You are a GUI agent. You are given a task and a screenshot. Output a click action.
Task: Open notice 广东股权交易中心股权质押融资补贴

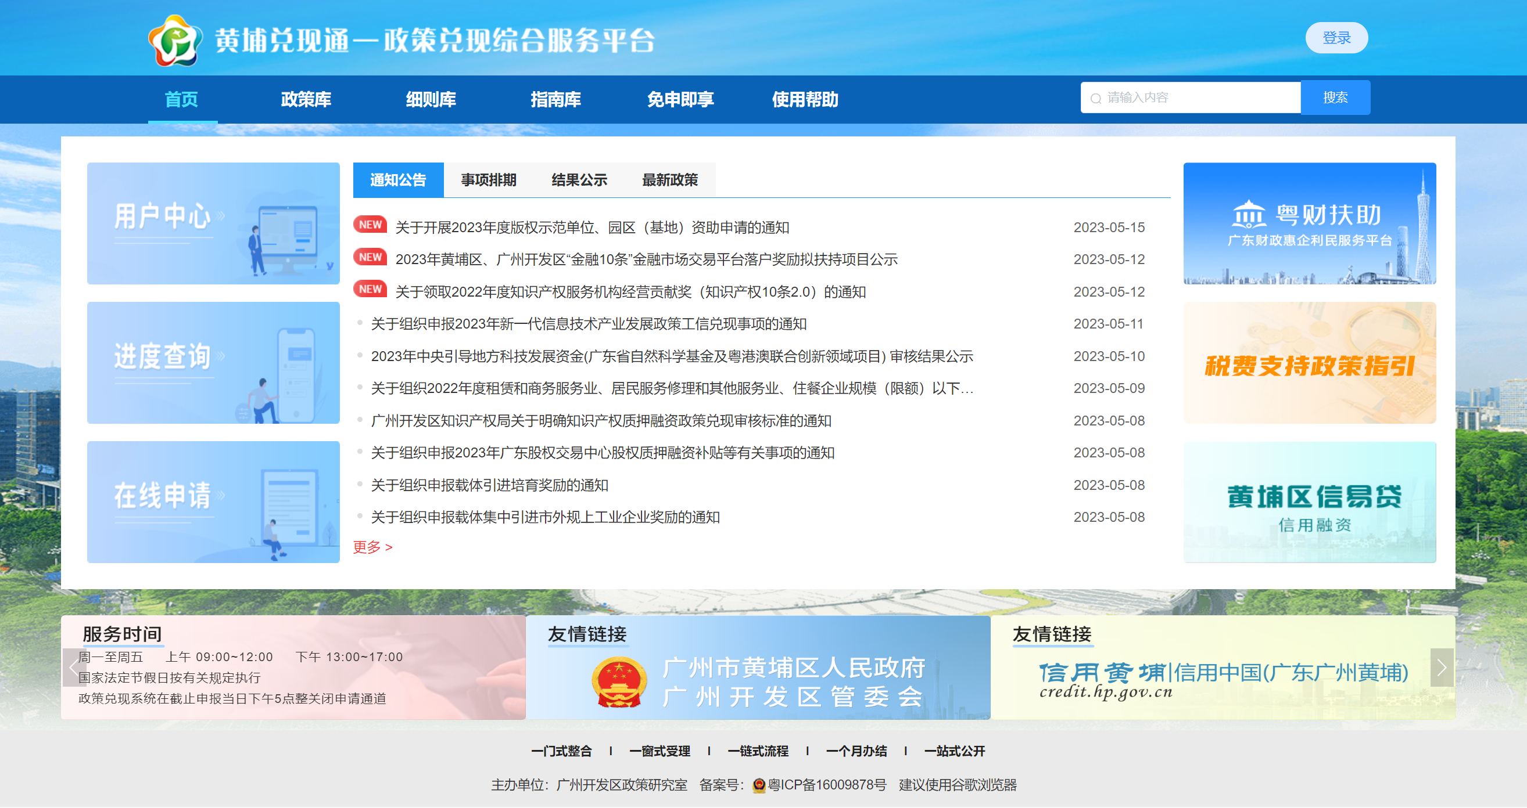click(603, 453)
